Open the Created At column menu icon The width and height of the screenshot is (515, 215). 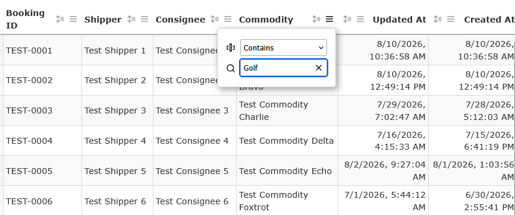[x=451, y=20]
